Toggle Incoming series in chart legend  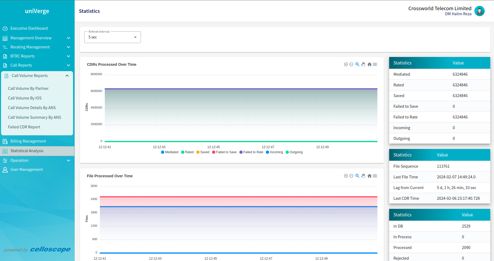[274, 152]
